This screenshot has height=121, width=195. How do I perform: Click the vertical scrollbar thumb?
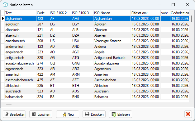pyautogui.click(x=192, y=19)
